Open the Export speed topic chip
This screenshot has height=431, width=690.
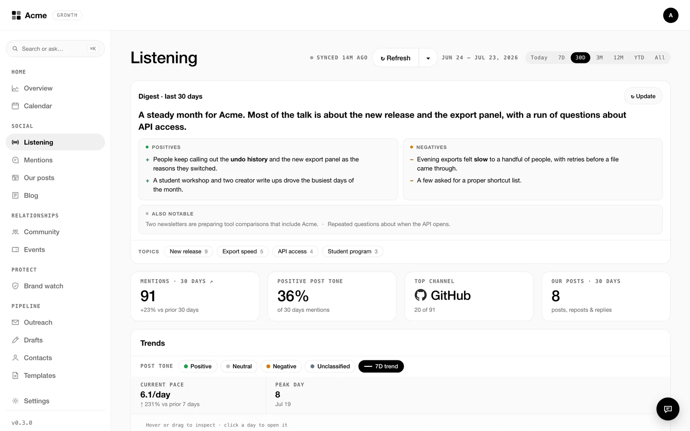tap(243, 251)
